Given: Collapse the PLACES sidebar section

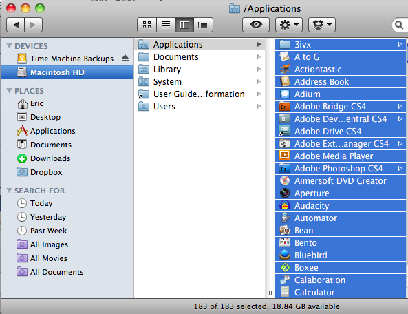Looking at the screenshot, I should 10,91.
